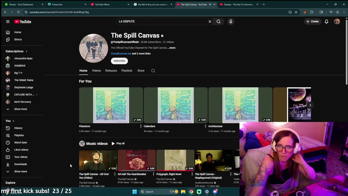
Task: Switch to the Releases tab
Action: coord(111,71)
